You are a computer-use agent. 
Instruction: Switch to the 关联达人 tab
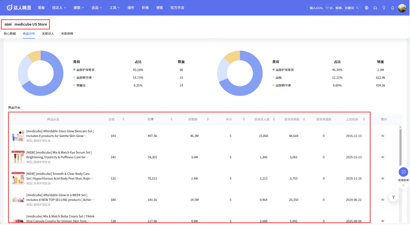tap(48, 34)
